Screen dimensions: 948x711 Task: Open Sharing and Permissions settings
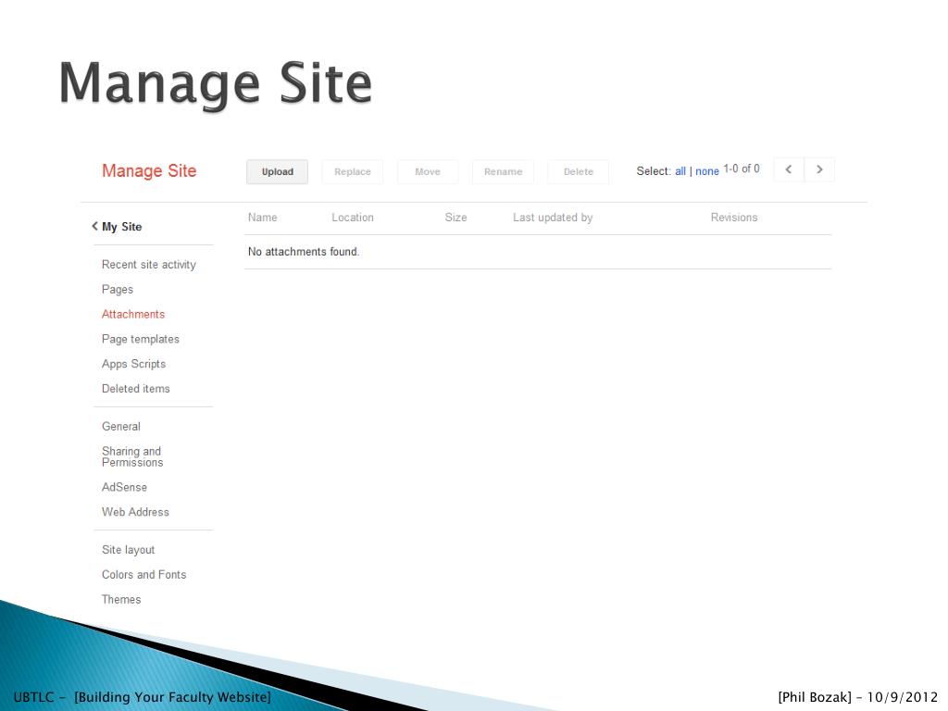coord(132,456)
